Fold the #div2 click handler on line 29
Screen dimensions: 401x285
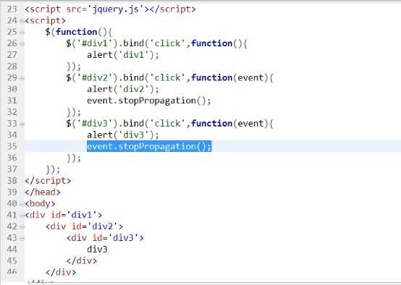pyautogui.click(x=22, y=78)
